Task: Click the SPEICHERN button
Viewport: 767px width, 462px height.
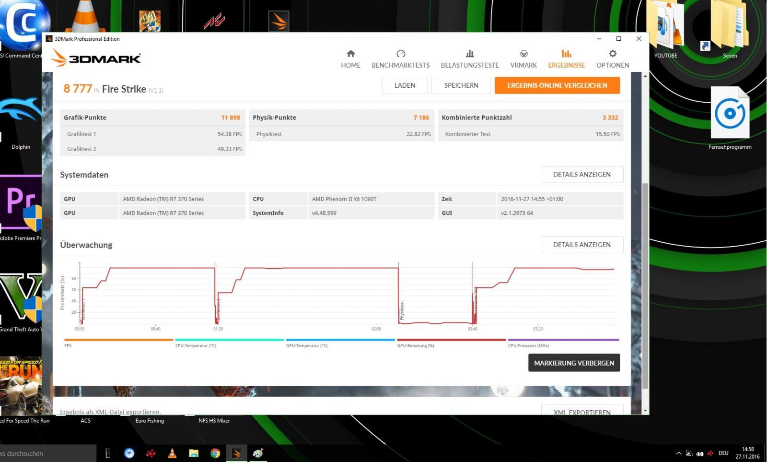Action: pyautogui.click(x=461, y=85)
